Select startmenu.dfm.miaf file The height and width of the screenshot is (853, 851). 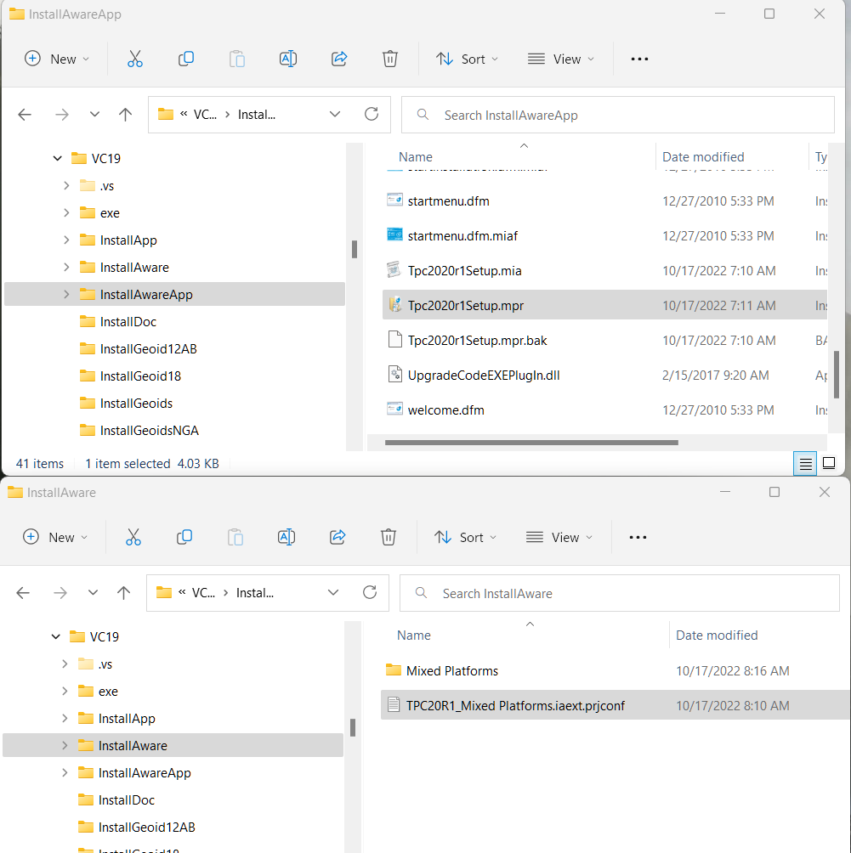click(462, 236)
